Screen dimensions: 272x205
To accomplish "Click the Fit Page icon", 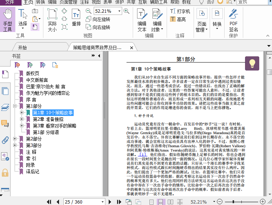I will click(65, 11).
